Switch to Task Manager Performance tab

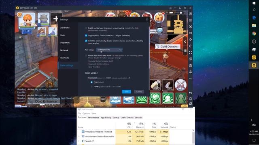pyautogui.click(x=93, y=118)
